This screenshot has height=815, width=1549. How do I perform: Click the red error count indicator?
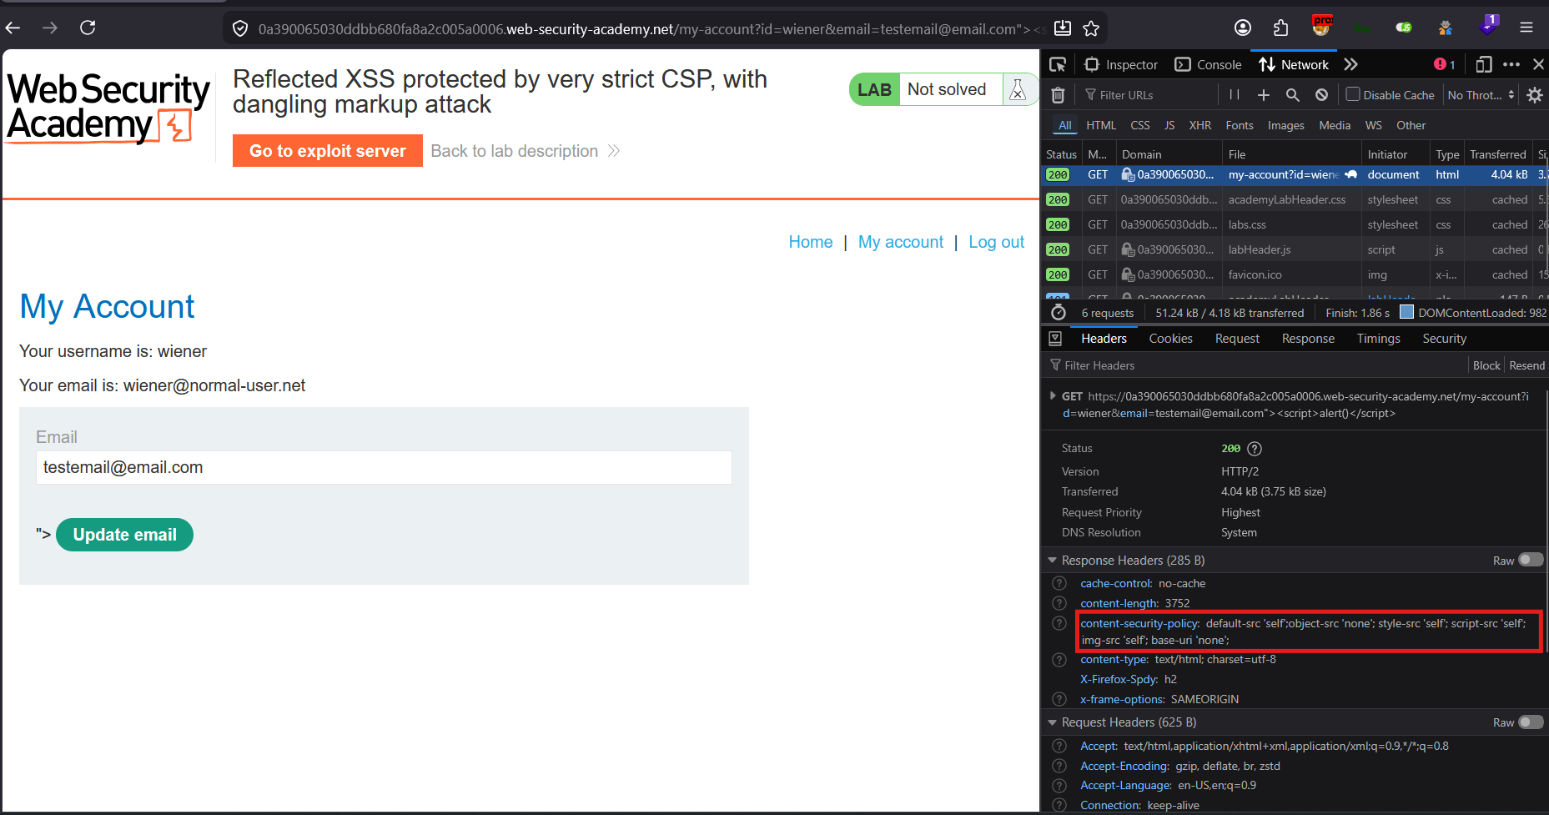point(1445,64)
